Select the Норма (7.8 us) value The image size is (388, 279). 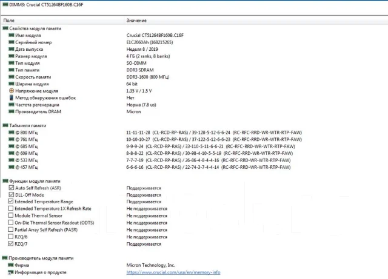click(141, 105)
